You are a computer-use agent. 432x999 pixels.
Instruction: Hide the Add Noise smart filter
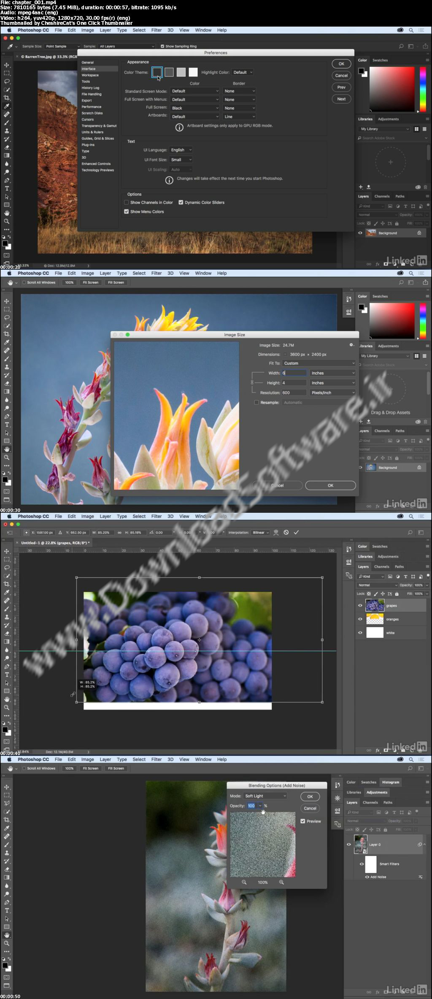[367, 877]
